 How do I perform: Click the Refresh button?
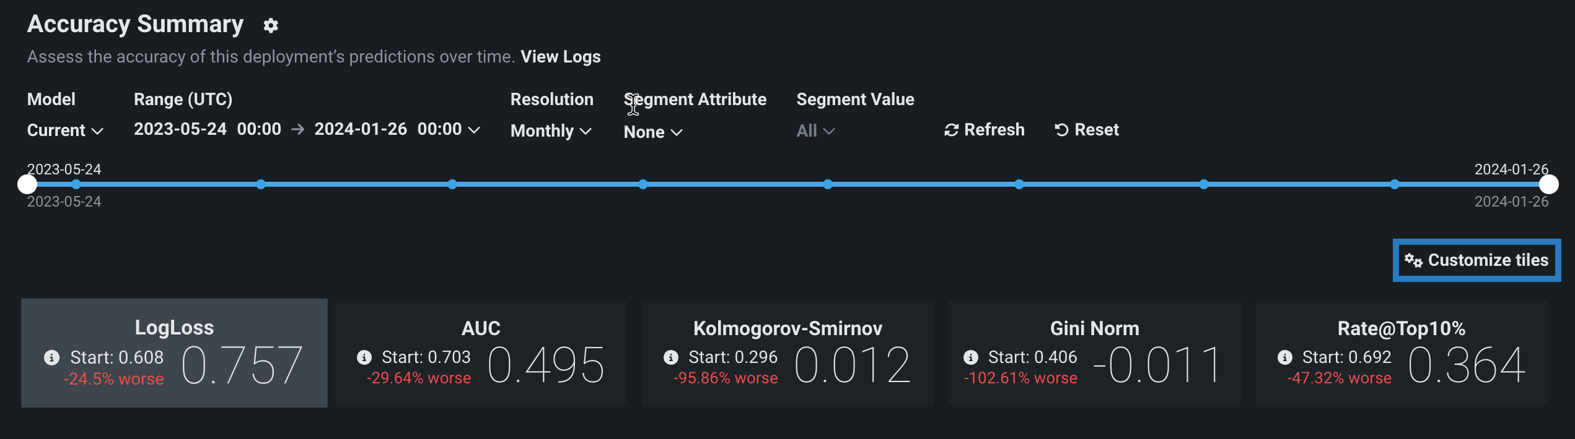984,130
